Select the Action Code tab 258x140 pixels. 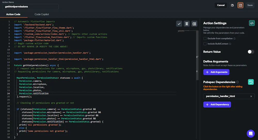click(x=13, y=14)
